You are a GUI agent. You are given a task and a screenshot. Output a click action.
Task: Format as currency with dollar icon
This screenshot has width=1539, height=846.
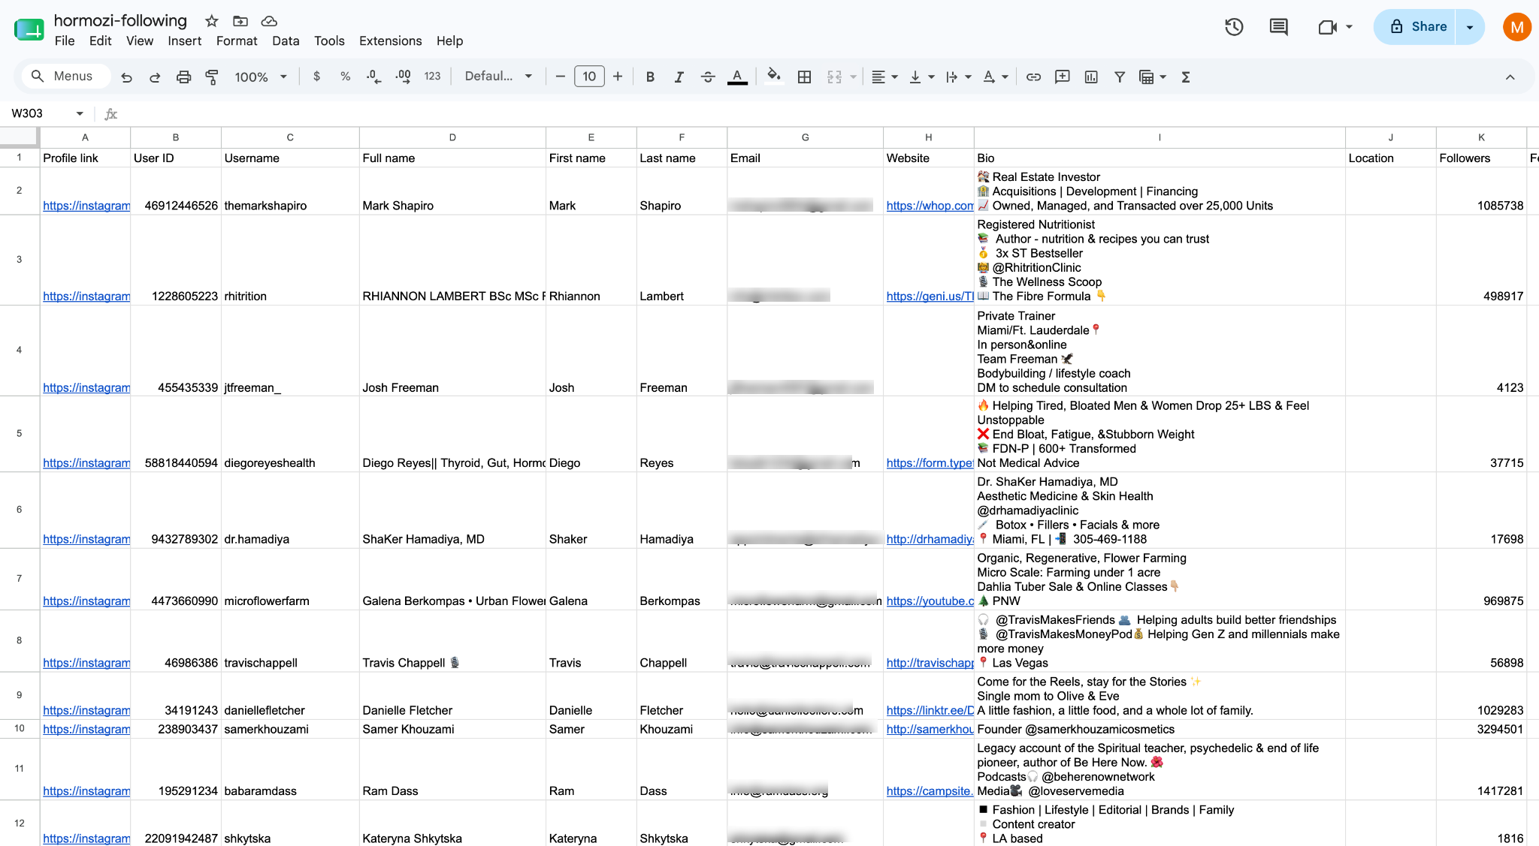316,77
